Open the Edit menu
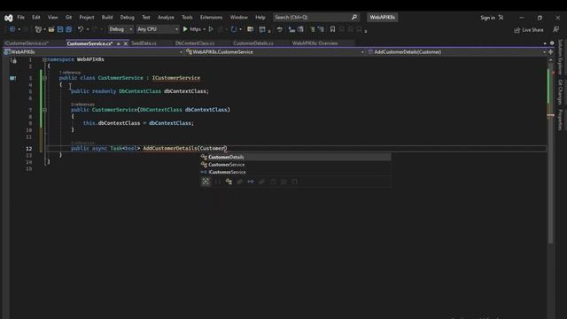The width and height of the screenshot is (567, 319). [x=35, y=18]
